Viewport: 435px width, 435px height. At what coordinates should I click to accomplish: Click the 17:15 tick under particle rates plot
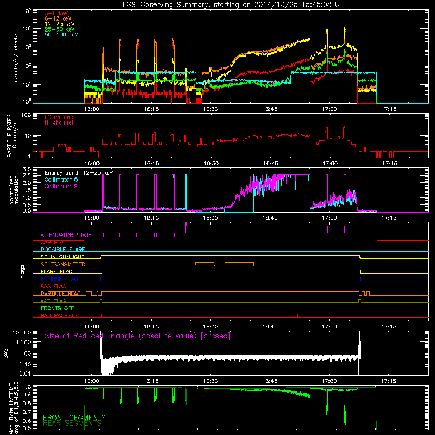(x=389, y=164)
